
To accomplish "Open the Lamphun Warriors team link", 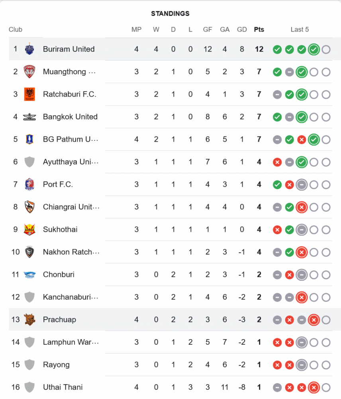I will coord(71,342).
